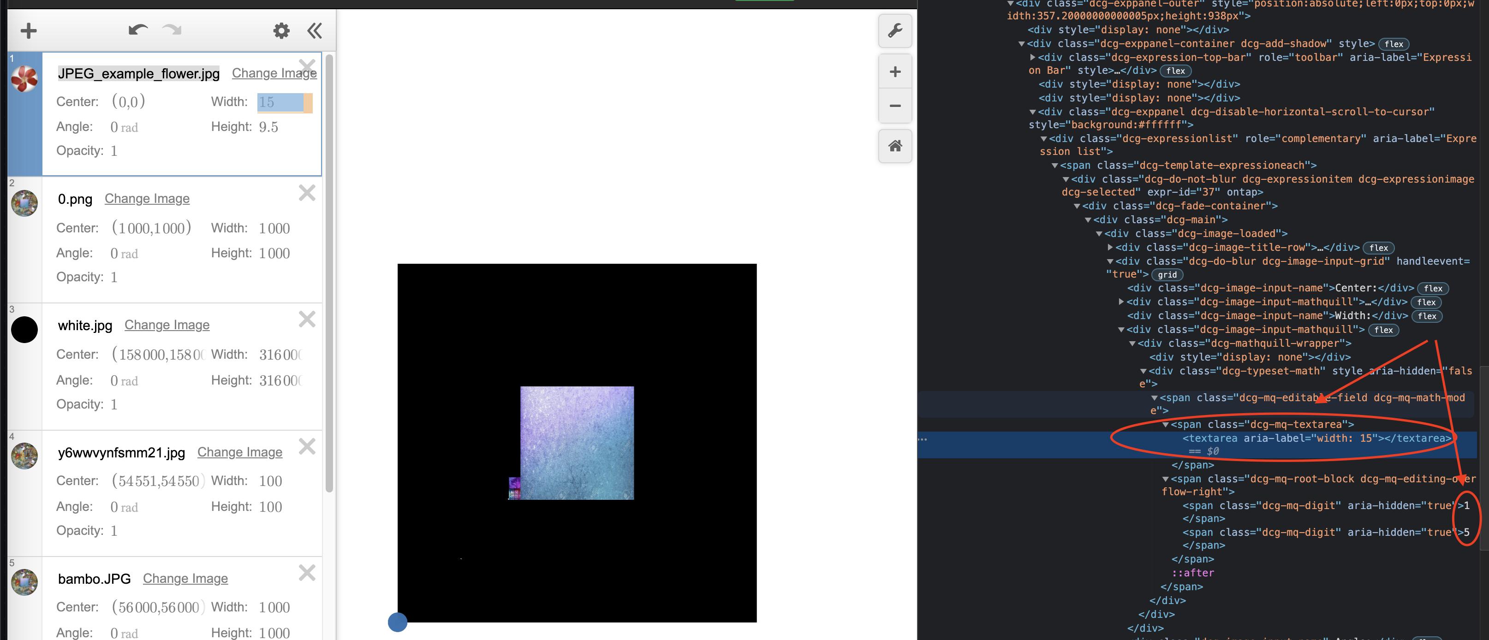Edit Width 1000 of 0.png
Image resolution: width=1489 pixels, height=640 pixels.
274,228
